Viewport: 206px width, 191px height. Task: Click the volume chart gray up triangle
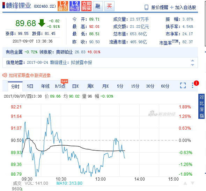click(185, 183)
